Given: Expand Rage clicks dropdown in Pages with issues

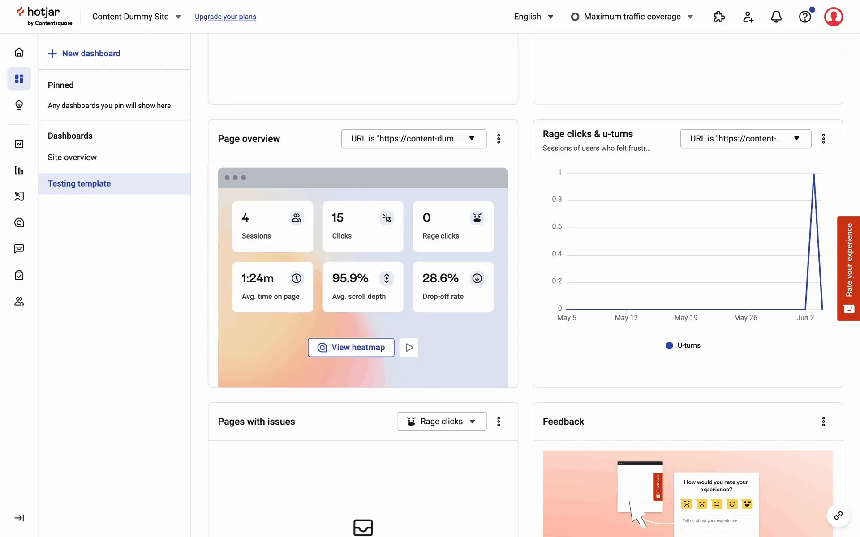Looking at the screenshot, I should click(x=441, y=422).
